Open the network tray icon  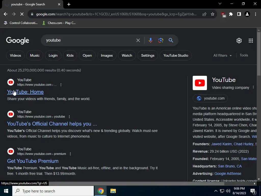(222, 191)
